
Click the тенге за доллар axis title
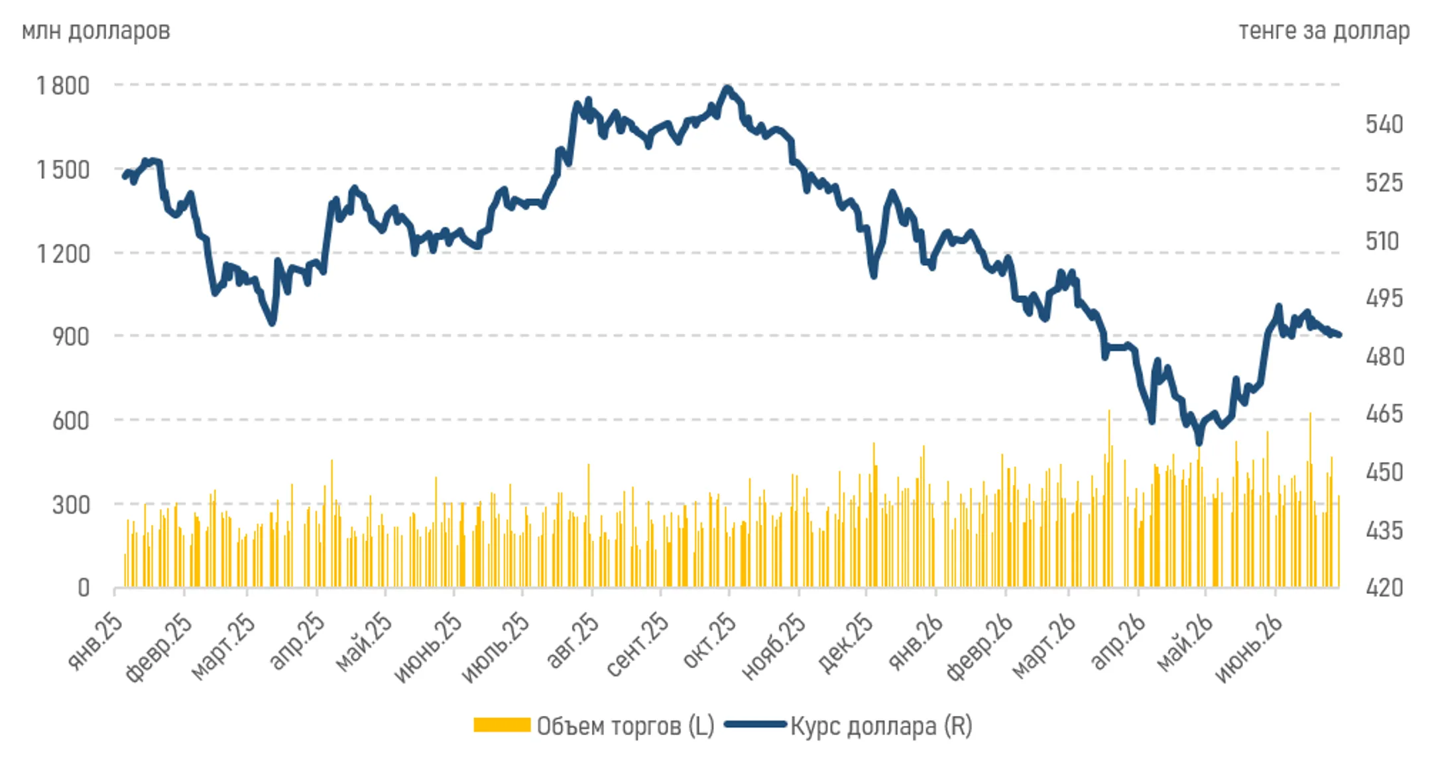[1324, 31]
